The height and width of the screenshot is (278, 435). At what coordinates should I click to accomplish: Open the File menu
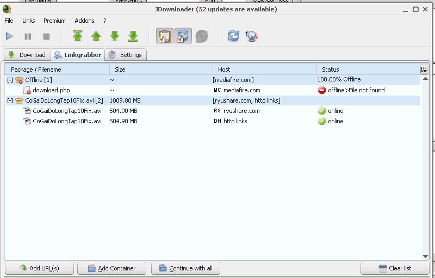click(x=9, y=21)
